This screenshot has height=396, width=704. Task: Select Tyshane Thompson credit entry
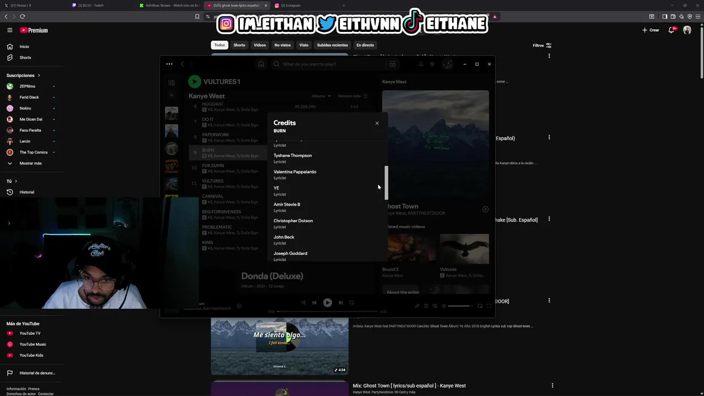(x=293, y=158)
